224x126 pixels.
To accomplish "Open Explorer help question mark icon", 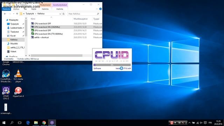I will click(x=100, y=9).
